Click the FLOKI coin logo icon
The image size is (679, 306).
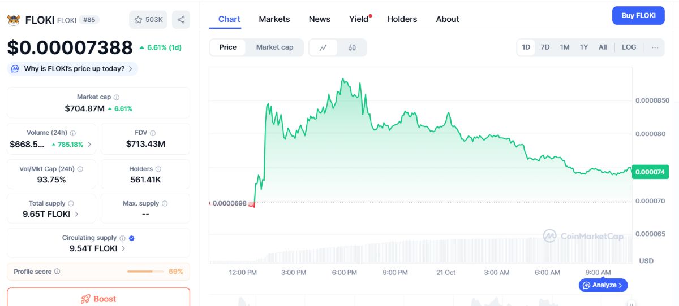pyautogui.click(x=14, y=20)
